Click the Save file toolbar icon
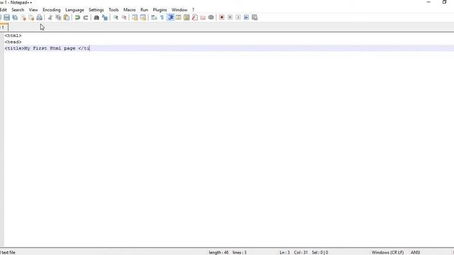Screen dimensions: 454x255 click(6, 17)
